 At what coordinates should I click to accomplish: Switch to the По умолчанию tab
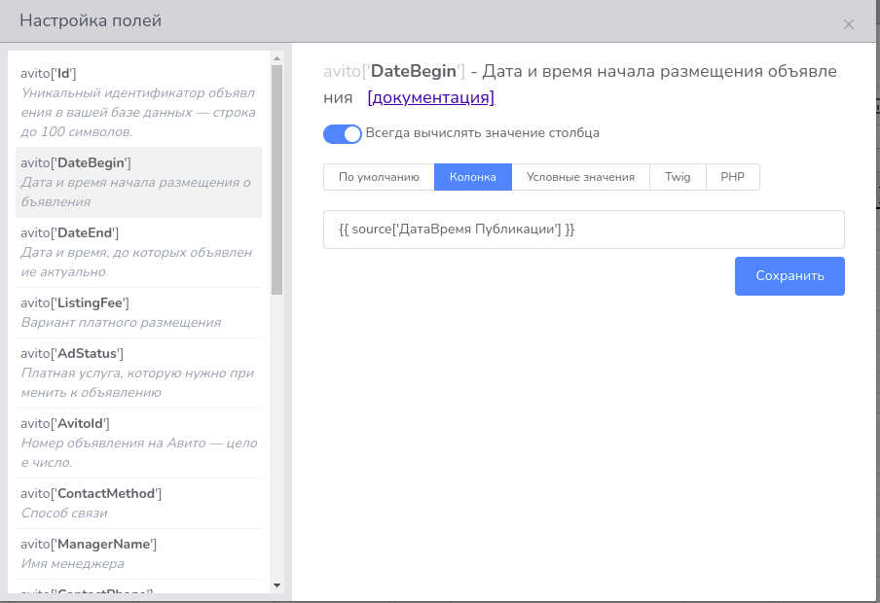379,177
